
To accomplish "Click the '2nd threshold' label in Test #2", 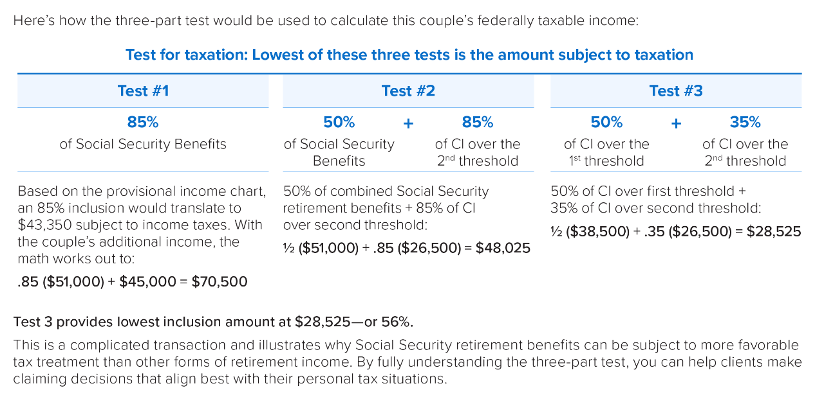I will [478, 161].
